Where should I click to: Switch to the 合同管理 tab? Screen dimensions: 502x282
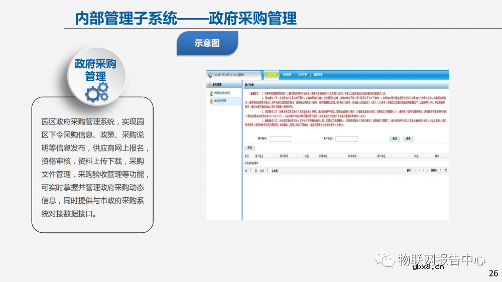(x=302, y=75)
